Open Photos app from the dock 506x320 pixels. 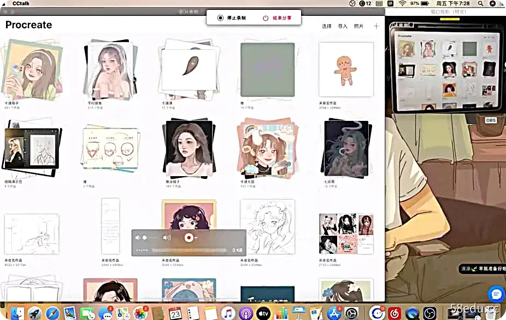pyautogui.click(x=140, y=313)
